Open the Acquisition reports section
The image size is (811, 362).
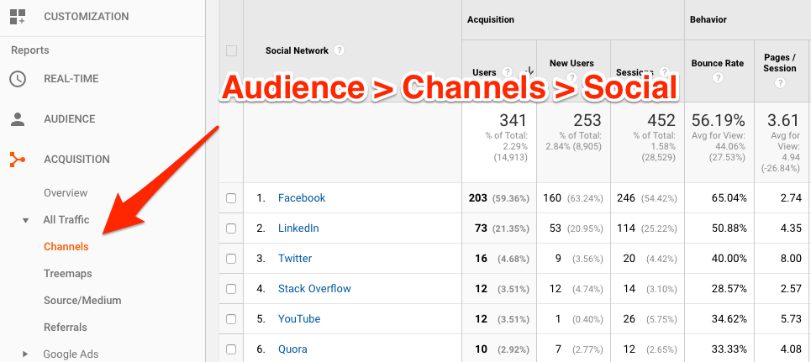[76, 160]
